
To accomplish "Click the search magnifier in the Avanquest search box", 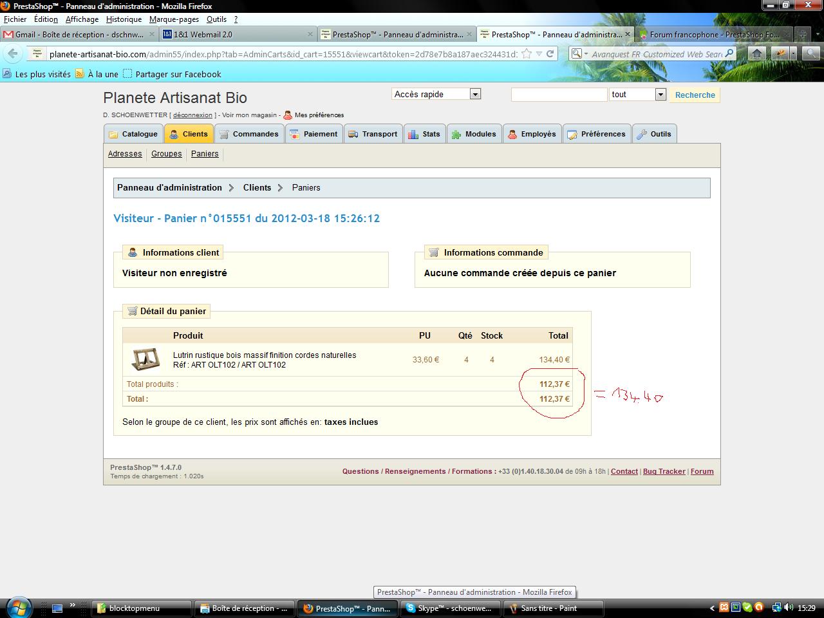I will click(729, 54).
